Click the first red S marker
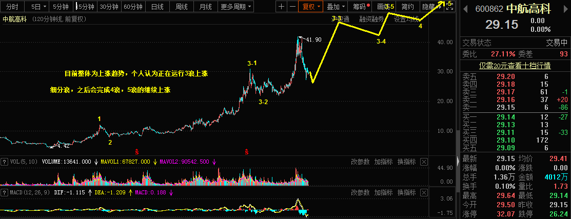This screenshot has height=219, width=571. tap(137, 151)
